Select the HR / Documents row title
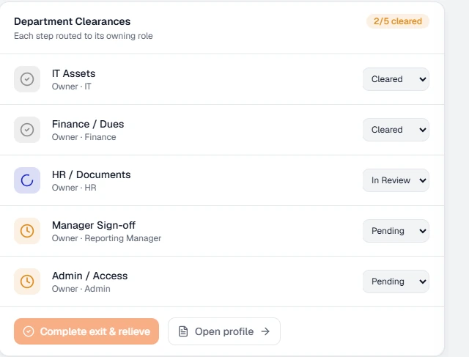This screenshot has height=357, width=469. click(x=91, y=174)
